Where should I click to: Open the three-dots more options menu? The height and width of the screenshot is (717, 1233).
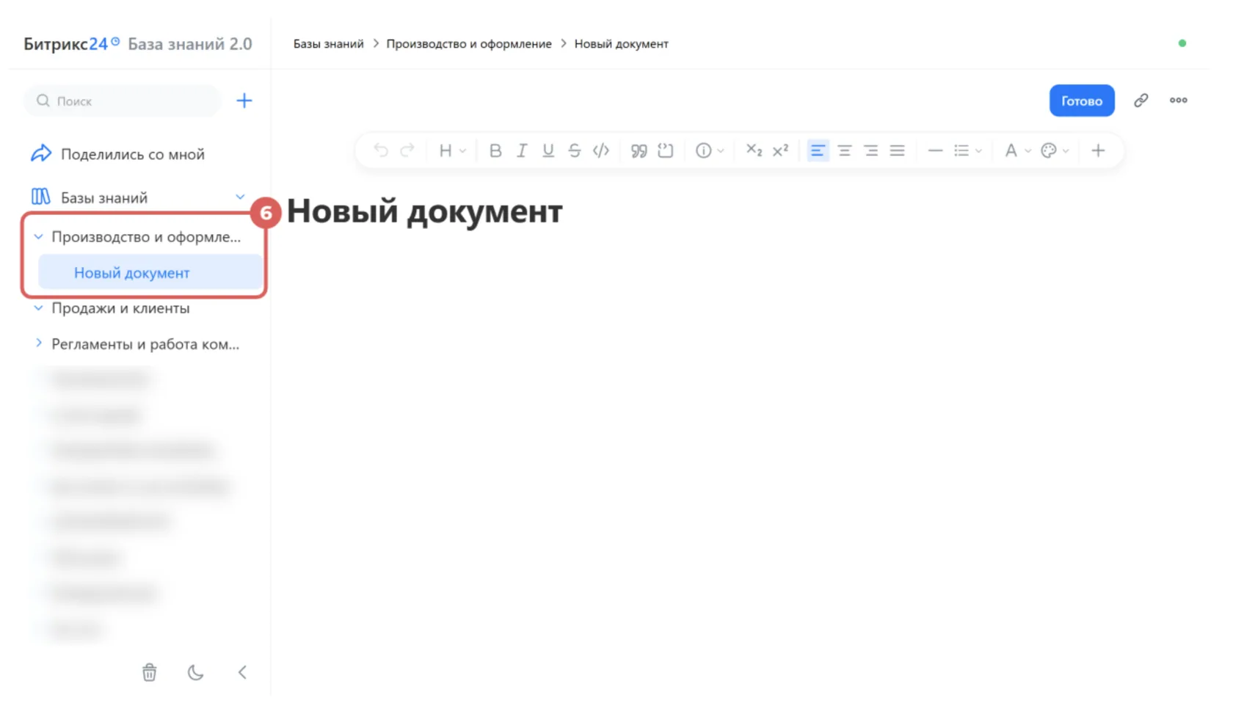(1179, 101)
